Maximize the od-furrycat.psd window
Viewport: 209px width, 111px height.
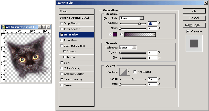(44, 27)
